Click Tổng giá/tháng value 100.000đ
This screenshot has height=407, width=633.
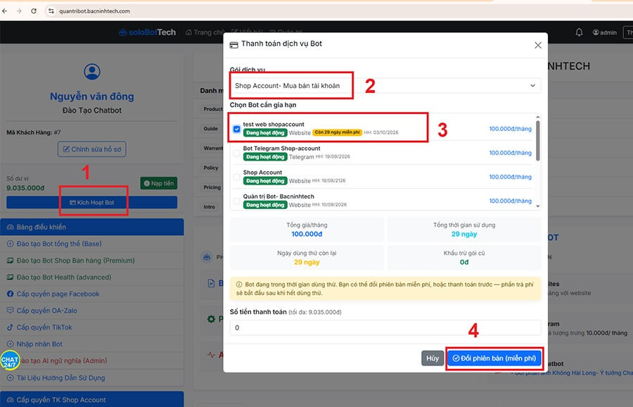pyautogui.click(x=307, y=234)
